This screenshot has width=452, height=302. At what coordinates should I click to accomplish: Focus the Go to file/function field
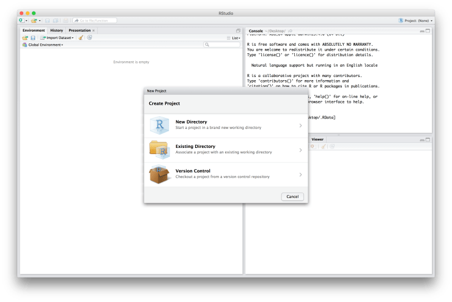95,20
